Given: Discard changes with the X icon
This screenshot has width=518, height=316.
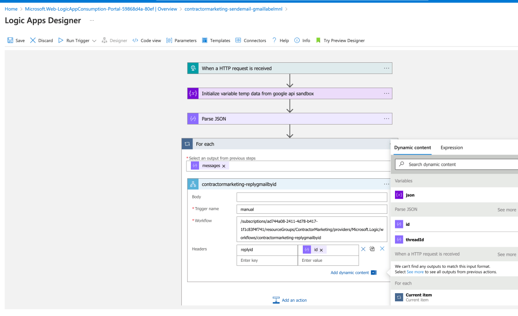Looking at the screenshot, I should point(33,41).
